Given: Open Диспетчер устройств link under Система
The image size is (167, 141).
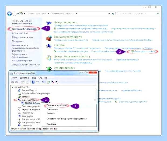Looking at the screenshot, I should [x=145, y=51].
